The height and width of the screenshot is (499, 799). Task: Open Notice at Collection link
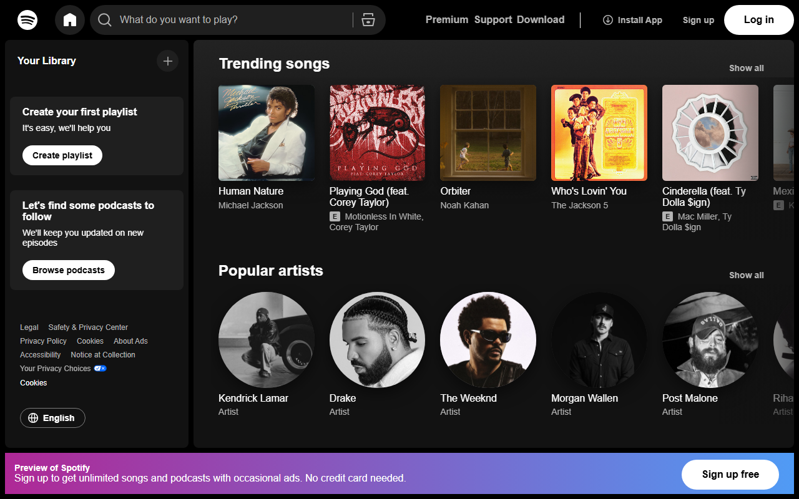coord(103,355)
